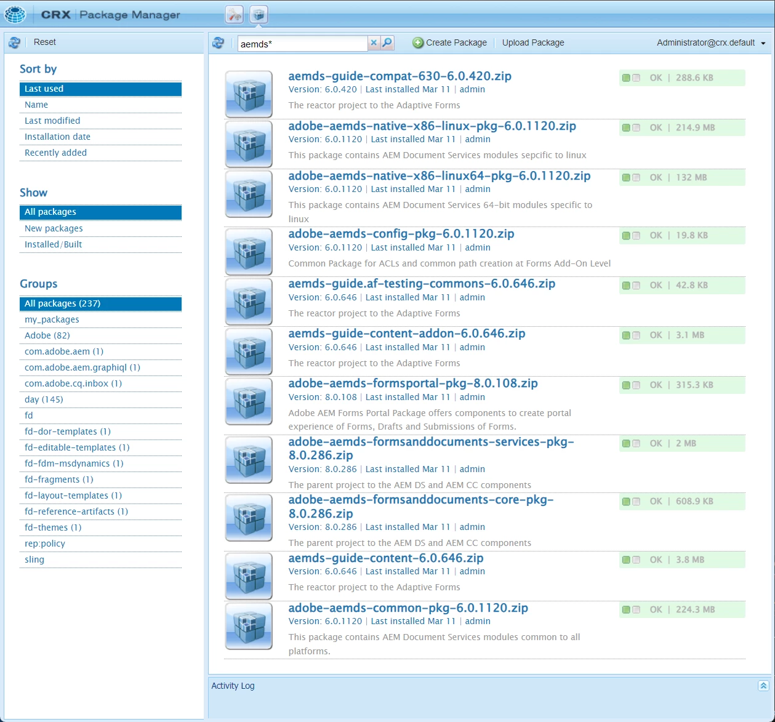
Task: Click package icon of aemds-guide-content-6.0.646
Action: pyautogui.click(x=249, y=576)
